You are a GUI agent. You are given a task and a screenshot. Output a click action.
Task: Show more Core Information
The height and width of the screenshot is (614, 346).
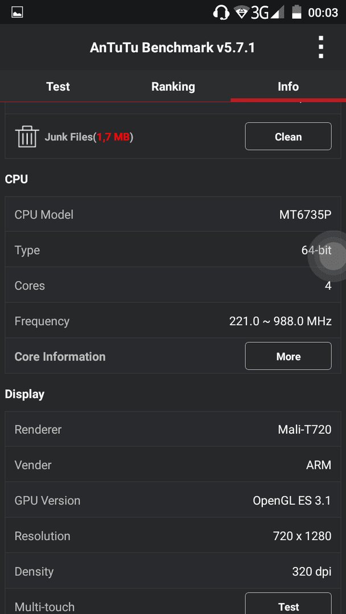[289, 356]
